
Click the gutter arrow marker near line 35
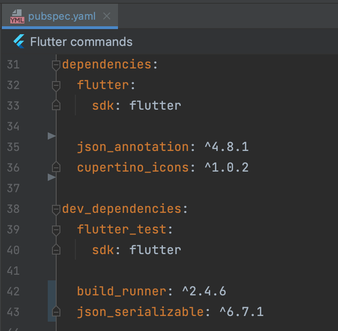click(51, 136)
